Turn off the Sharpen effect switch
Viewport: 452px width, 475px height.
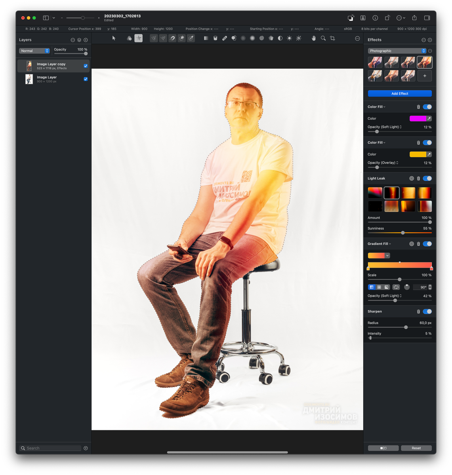[427, 312]
